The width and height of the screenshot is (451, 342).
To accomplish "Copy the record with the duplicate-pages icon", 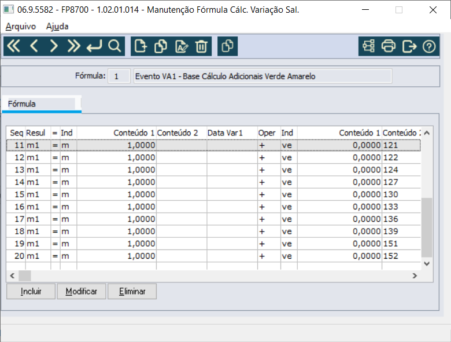I will click(x=161, y=46).
